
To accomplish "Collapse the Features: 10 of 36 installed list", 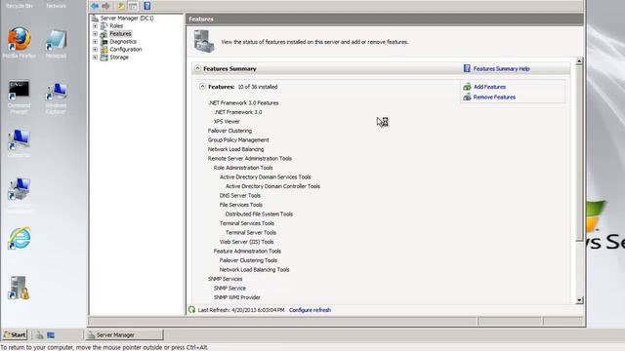I will click(x=202, y=87).
